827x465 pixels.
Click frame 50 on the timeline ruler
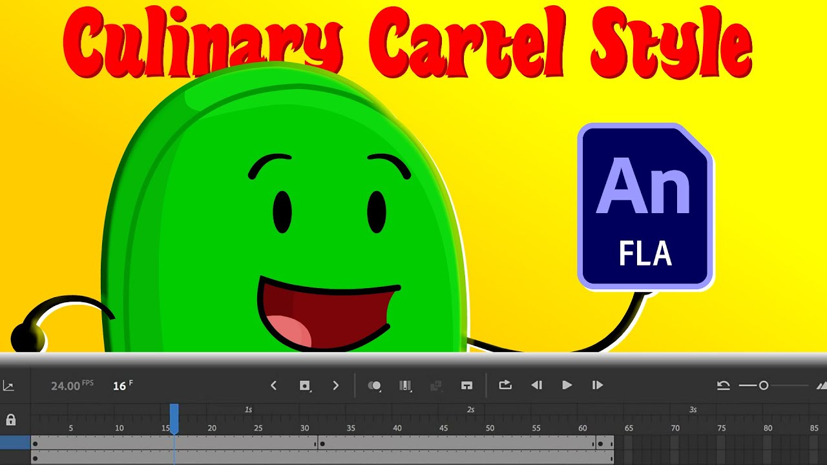(490, 428)
